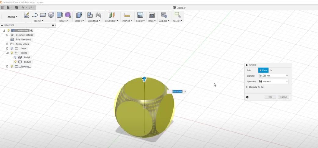Show Body1 using its light bulb
The image size is (318, 148).
pos(15,57)
